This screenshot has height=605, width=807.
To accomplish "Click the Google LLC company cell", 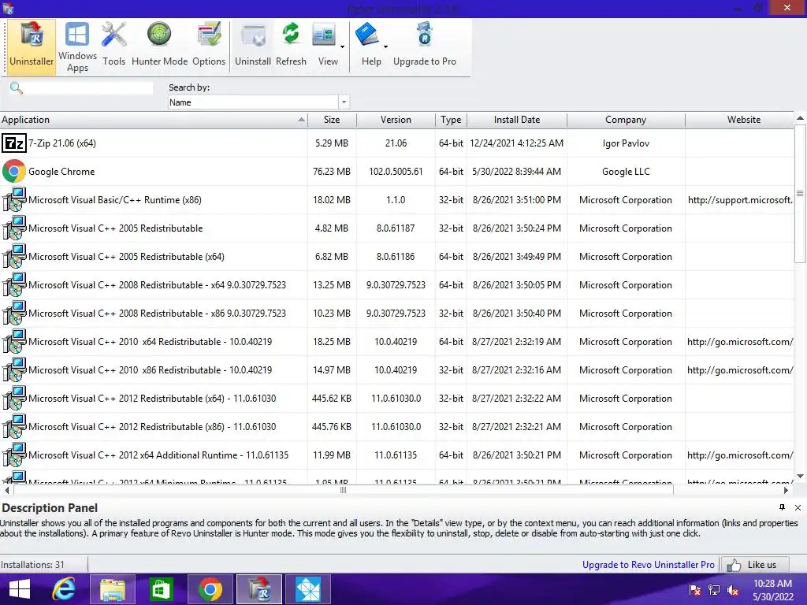I will click(x=626, y=171).
